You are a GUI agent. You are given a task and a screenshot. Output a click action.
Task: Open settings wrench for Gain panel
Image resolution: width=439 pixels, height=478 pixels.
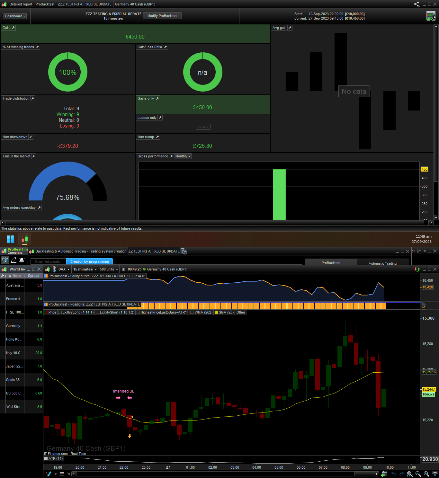point(13,28)
